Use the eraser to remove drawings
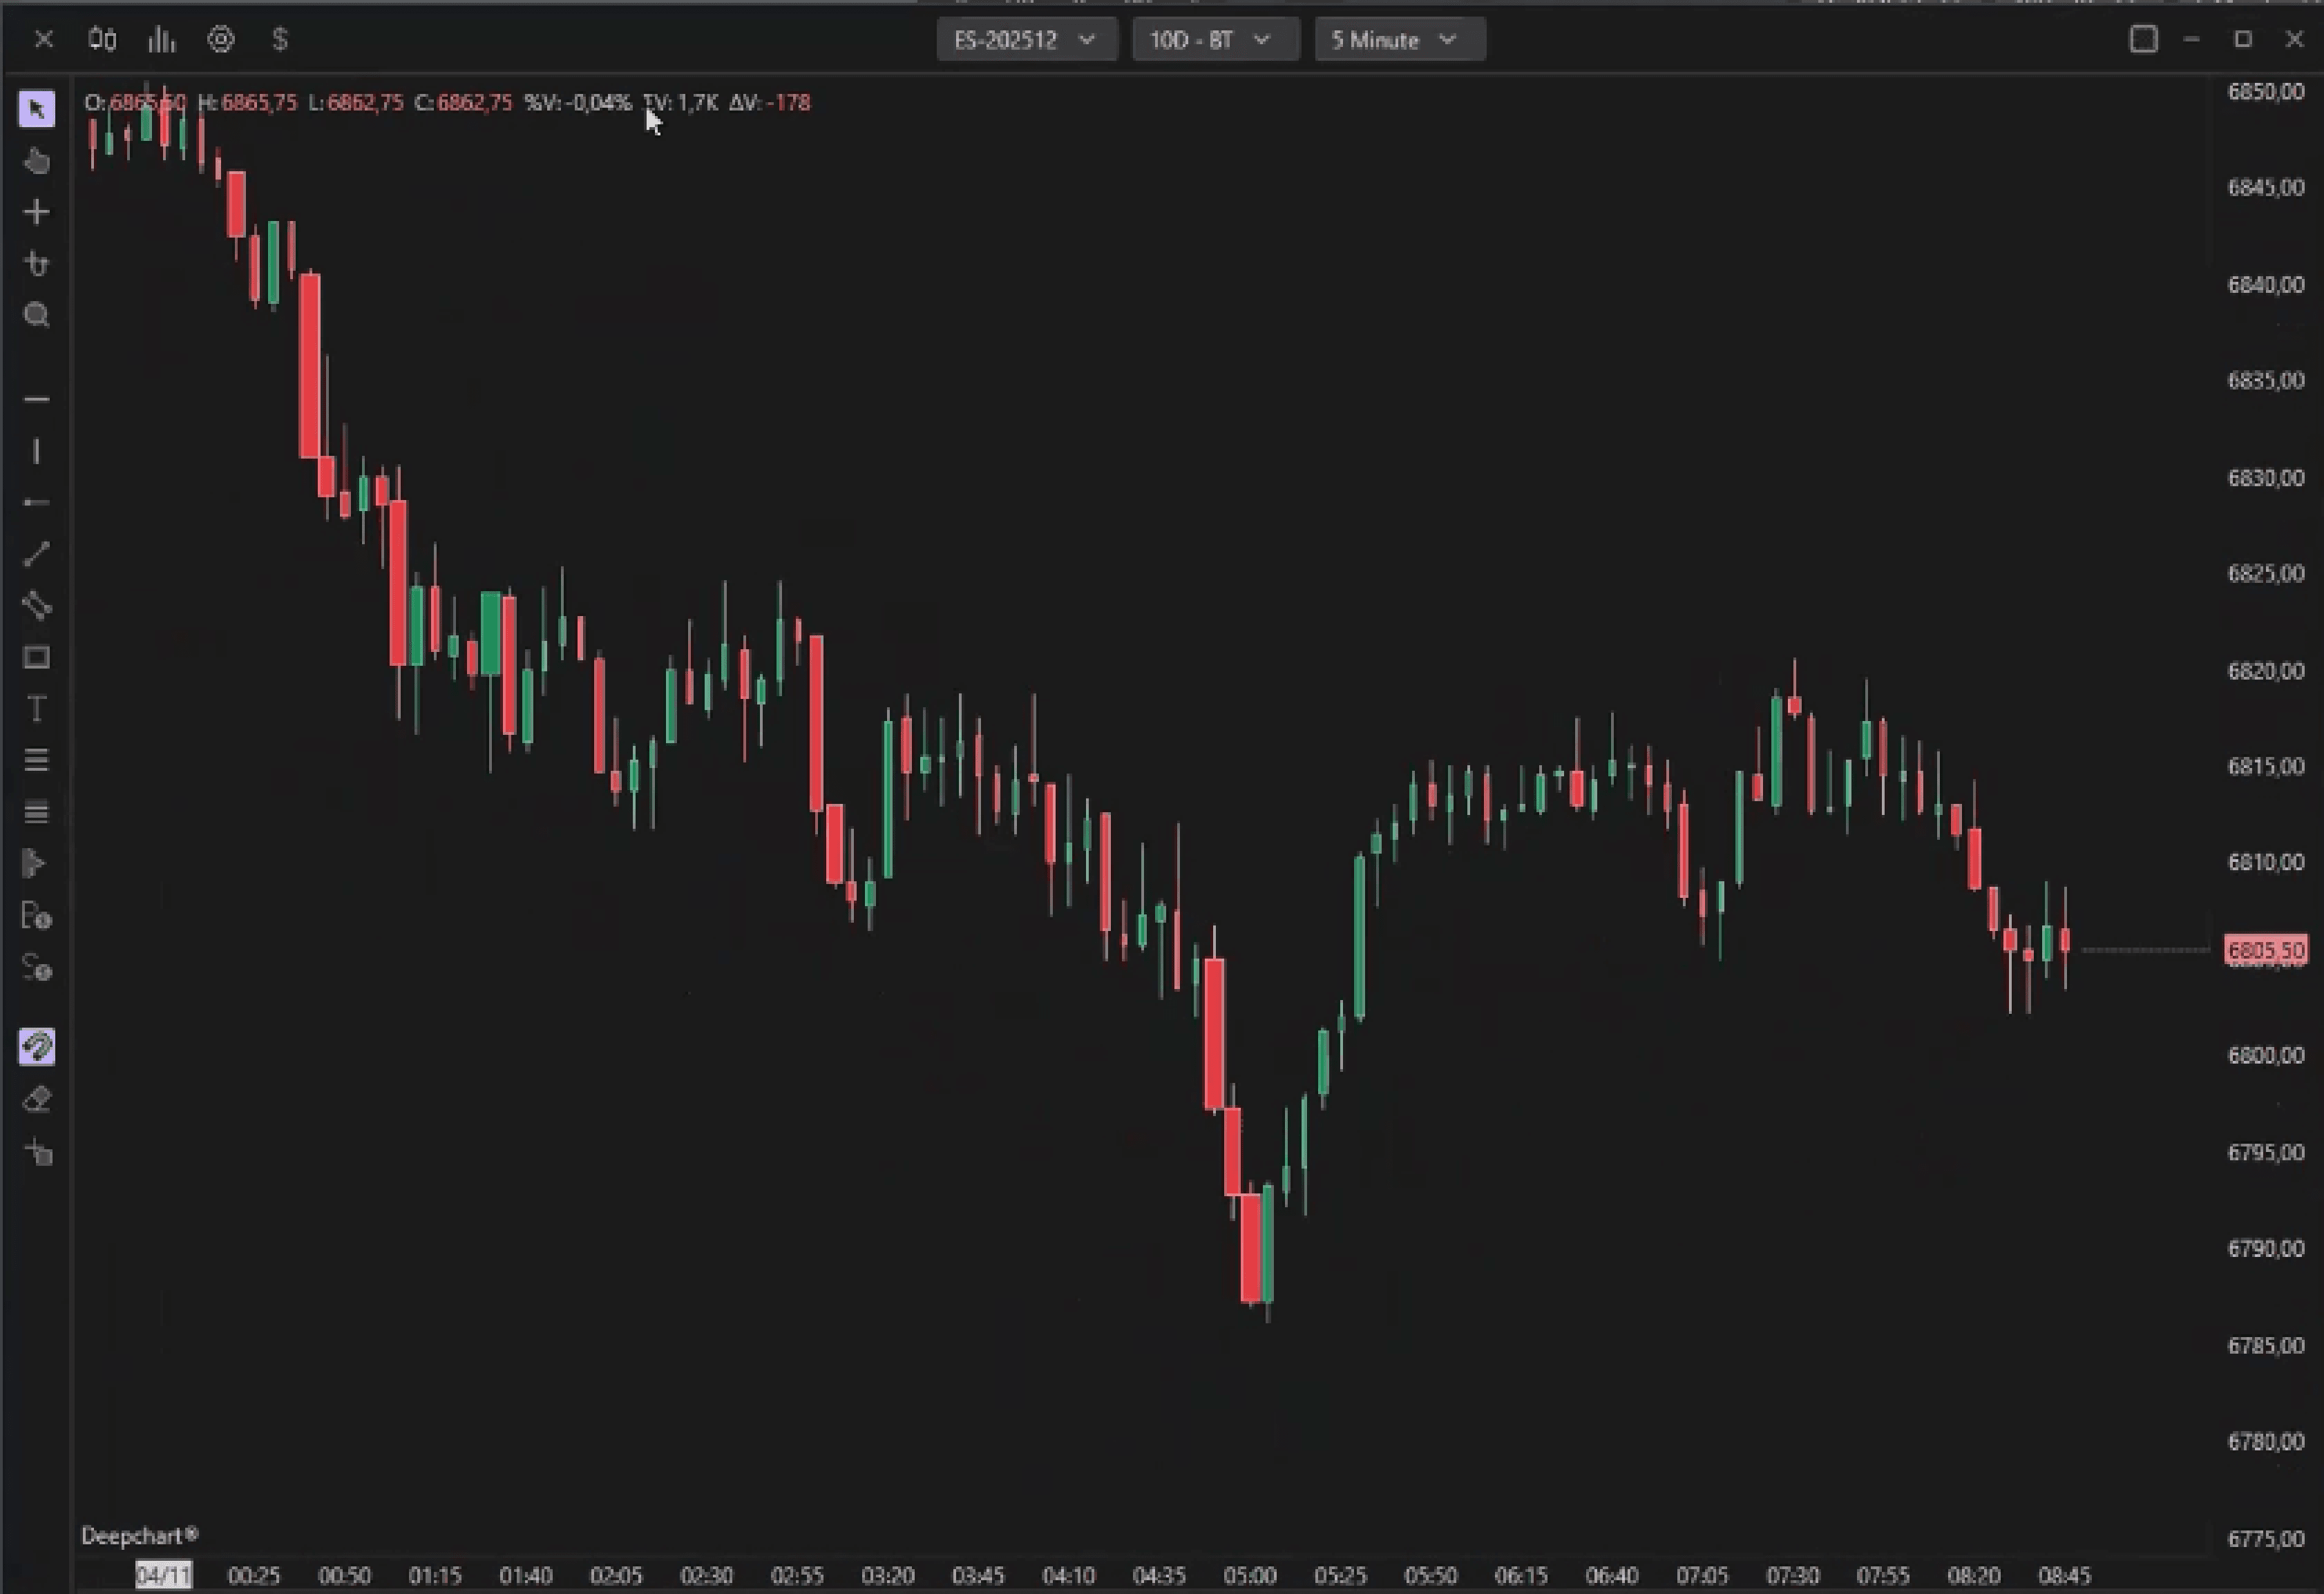The width and height of the screenshot is (2324, 1594). [x=37, y=1099]
